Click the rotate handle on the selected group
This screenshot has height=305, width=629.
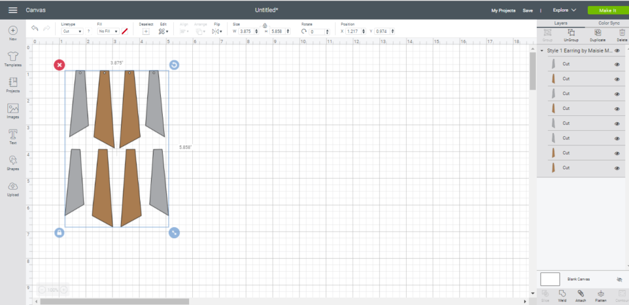tap(174, 65)
